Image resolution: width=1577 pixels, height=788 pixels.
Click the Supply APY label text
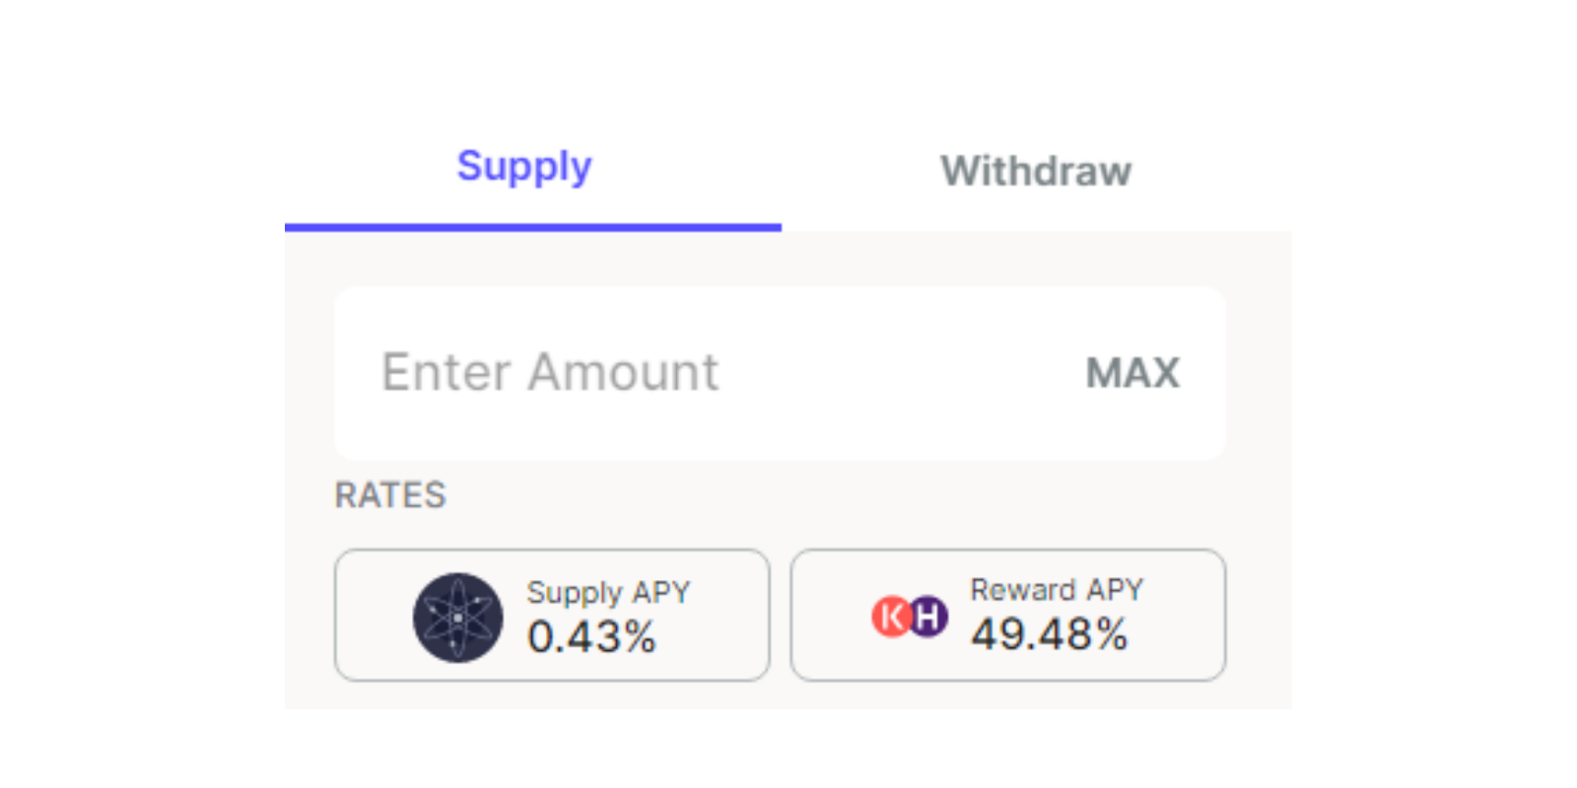point(608,593)
